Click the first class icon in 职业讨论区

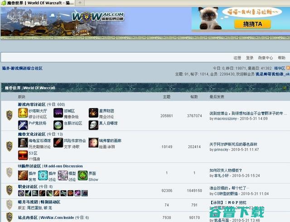click(21, 193)
